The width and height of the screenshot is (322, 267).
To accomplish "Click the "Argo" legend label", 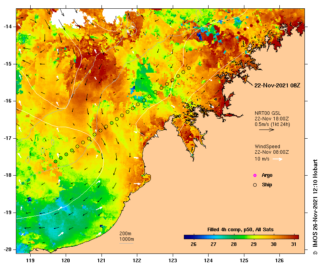I will (267, 175).
